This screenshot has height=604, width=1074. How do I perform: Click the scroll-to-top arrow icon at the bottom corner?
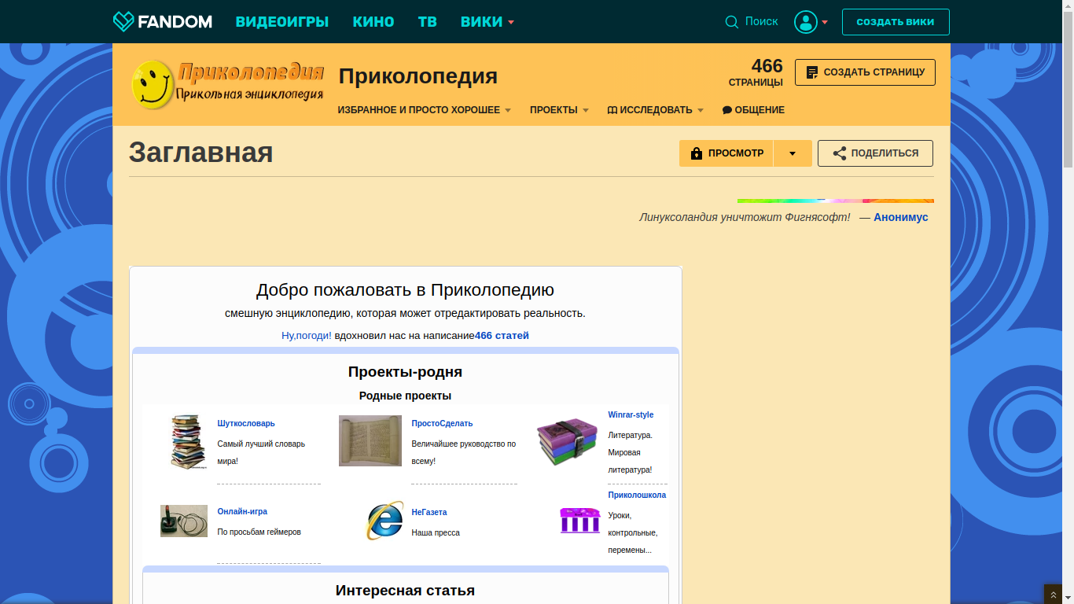click(x=1053, y=595)
